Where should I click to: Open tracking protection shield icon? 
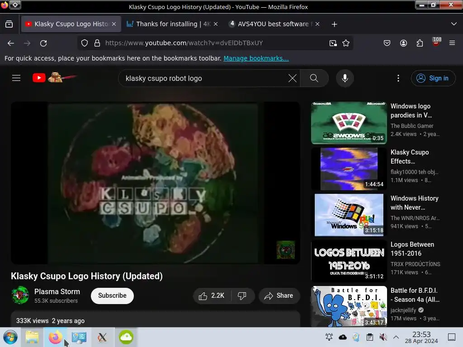(85, 43)
